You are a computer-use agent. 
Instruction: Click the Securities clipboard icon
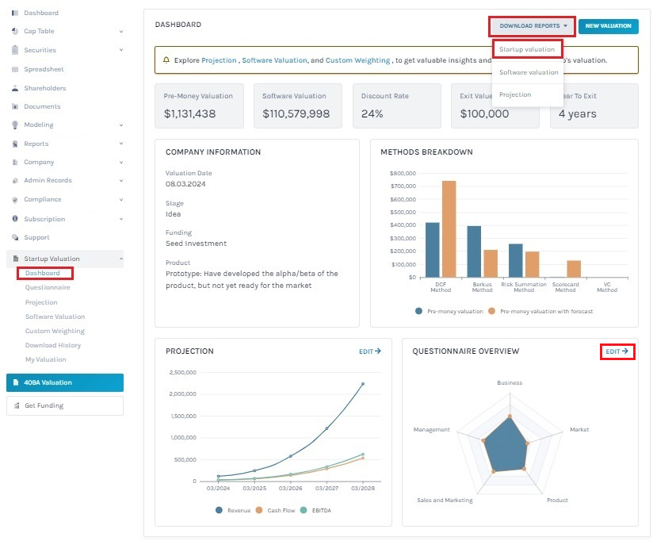tap(15, 50)
